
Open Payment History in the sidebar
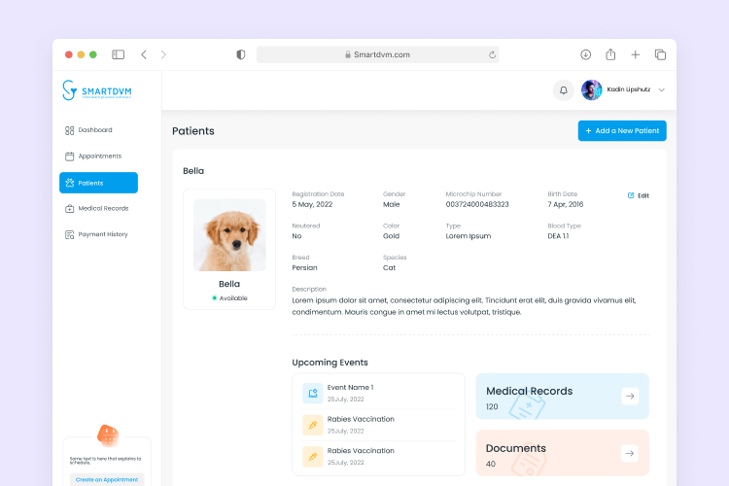point(102,234)
